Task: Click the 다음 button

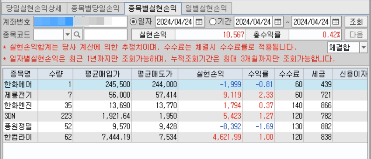Action: tap(356, 35)
